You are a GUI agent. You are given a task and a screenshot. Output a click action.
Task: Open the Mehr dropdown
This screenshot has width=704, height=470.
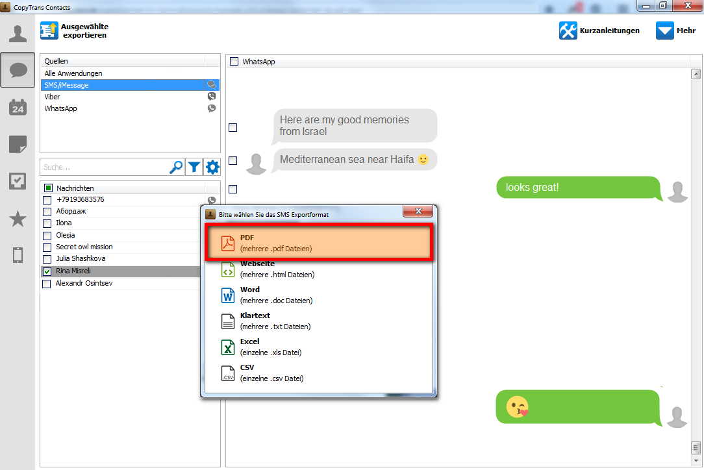pyautogui.click(x=675, y=31)
